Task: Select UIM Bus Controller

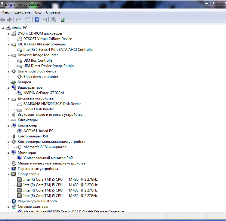Action: tap(39, 60)
